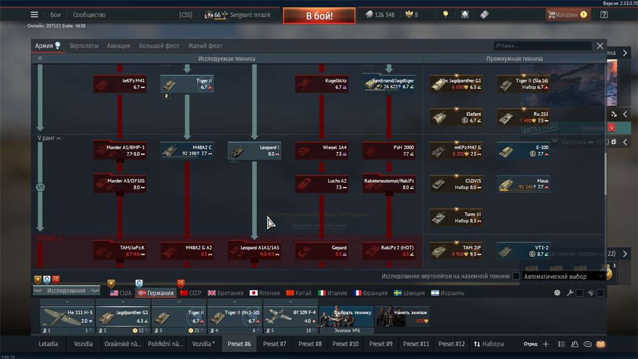Image resolution: width=638 pixels, height=359 pixels.
Task: Open the chat bubble icon in the bottom bar
Action: click(587, 344)
